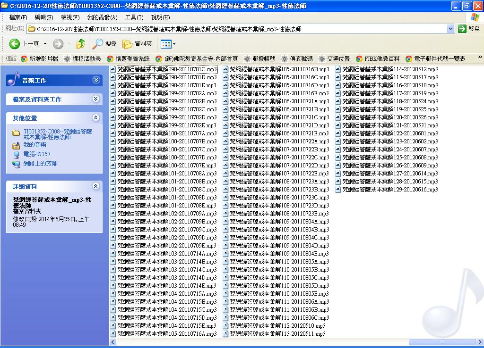Click the FJBK佛教百科 bookmark link
Viewport: 484px width, 348px height.
(381, 59)
